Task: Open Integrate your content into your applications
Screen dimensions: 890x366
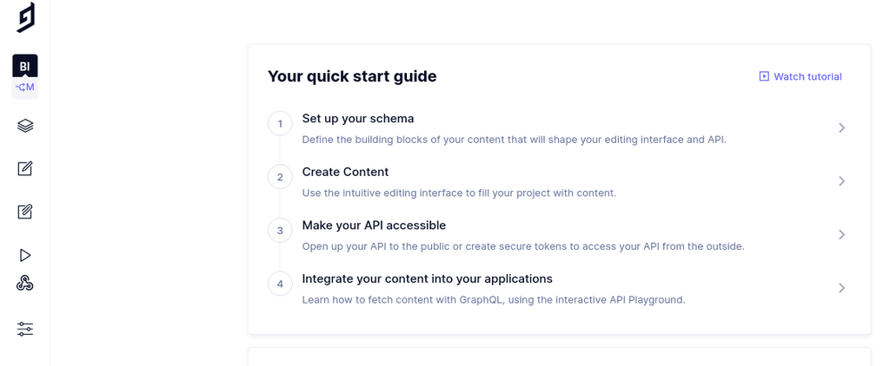Action: click(x=427, y=278)
